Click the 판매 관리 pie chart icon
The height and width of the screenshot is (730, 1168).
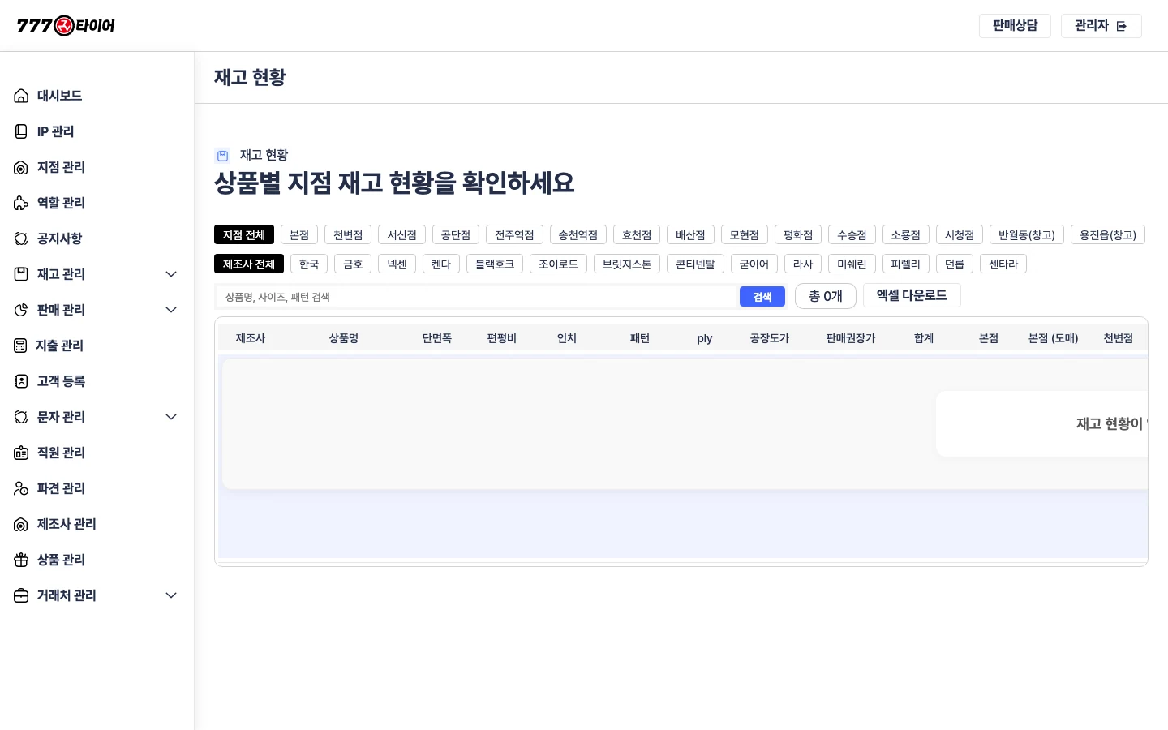(21, 310)
